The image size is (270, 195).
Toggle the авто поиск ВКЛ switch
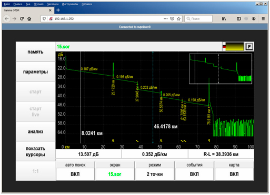[75, 174]
